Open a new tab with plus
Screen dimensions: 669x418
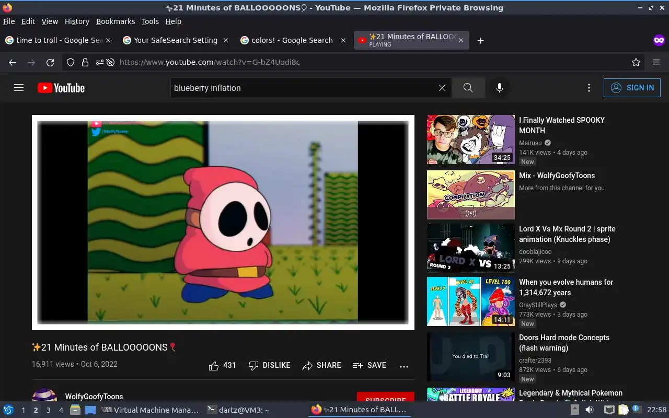(x=480, y=40)
